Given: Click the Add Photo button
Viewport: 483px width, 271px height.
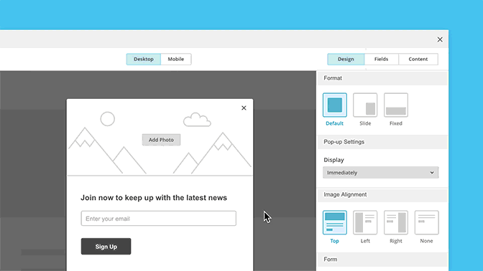Looking at the screenshot, I should (x=161, y=140).
